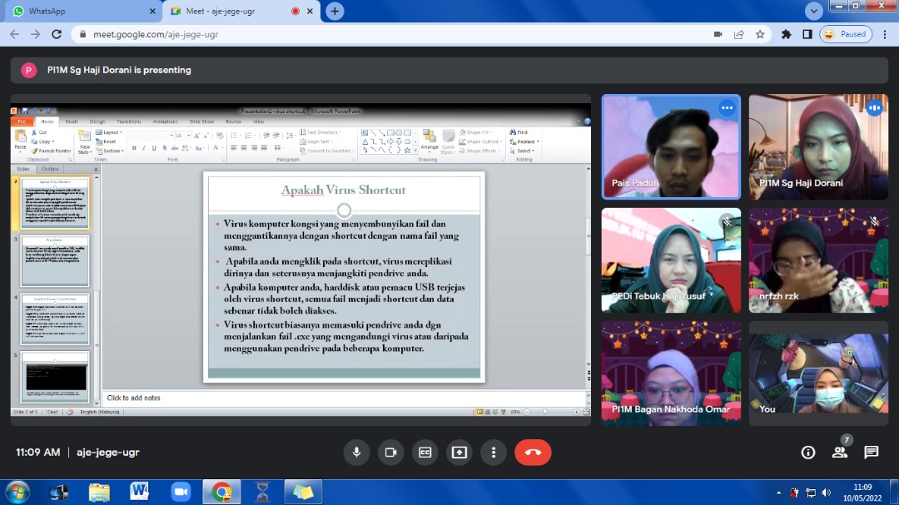
Task: Open the meeting details info icon
Action: click(x=807, y=452)
